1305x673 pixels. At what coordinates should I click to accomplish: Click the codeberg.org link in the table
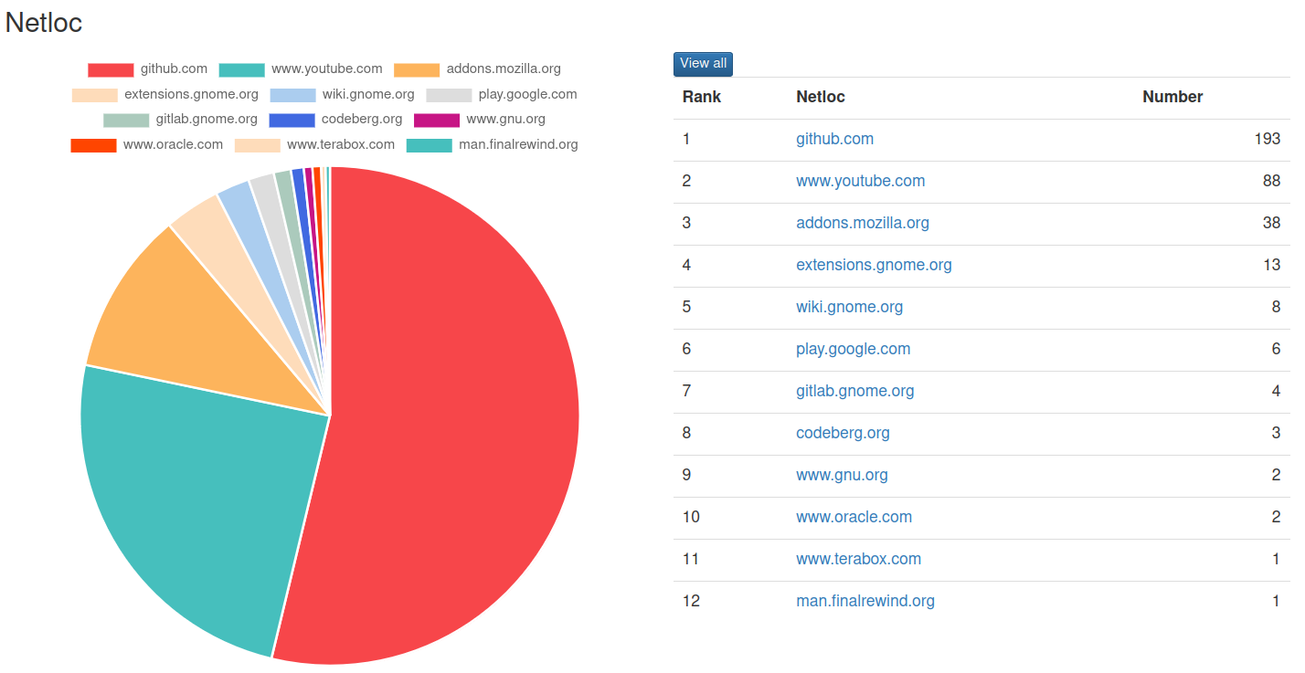tap(843, 433)
